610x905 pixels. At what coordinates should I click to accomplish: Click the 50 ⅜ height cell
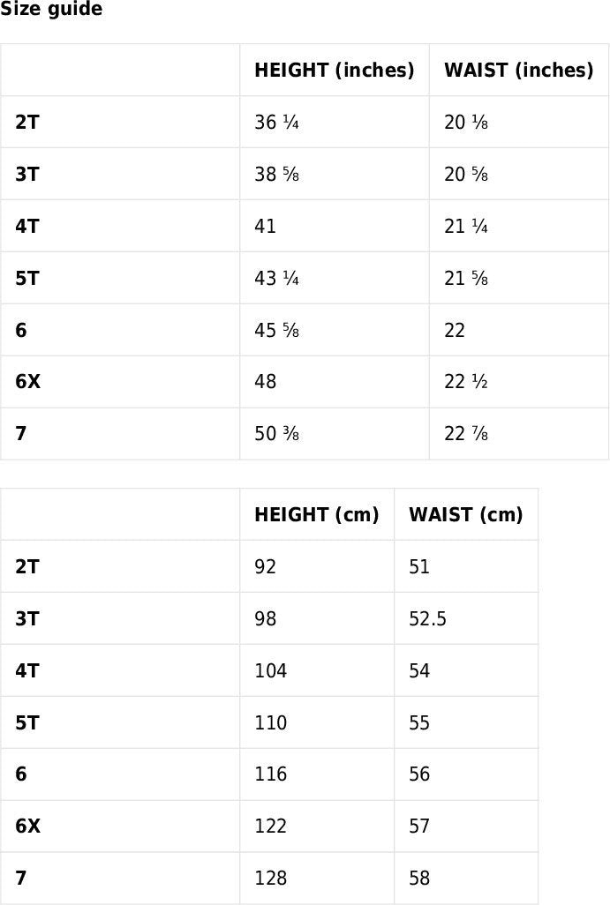[x=276, y=434]
